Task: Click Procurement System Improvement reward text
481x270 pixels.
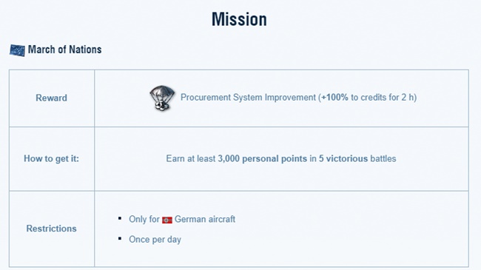Action: [248, 98]
